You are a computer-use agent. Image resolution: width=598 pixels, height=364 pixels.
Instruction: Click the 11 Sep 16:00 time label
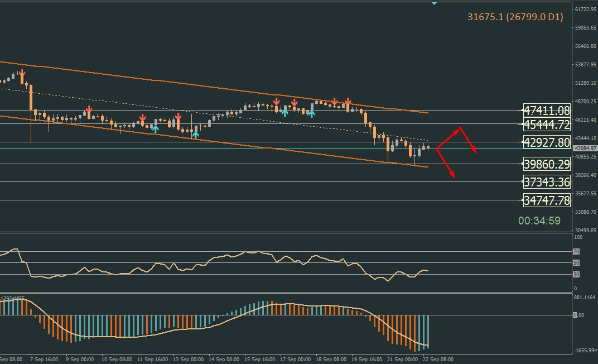click(x=152, y=359)
